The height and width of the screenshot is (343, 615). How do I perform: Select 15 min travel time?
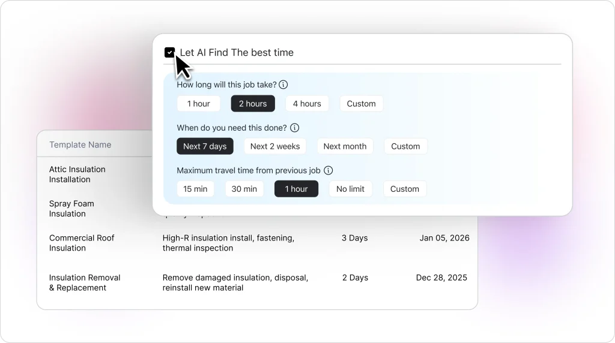click(195, 189)
